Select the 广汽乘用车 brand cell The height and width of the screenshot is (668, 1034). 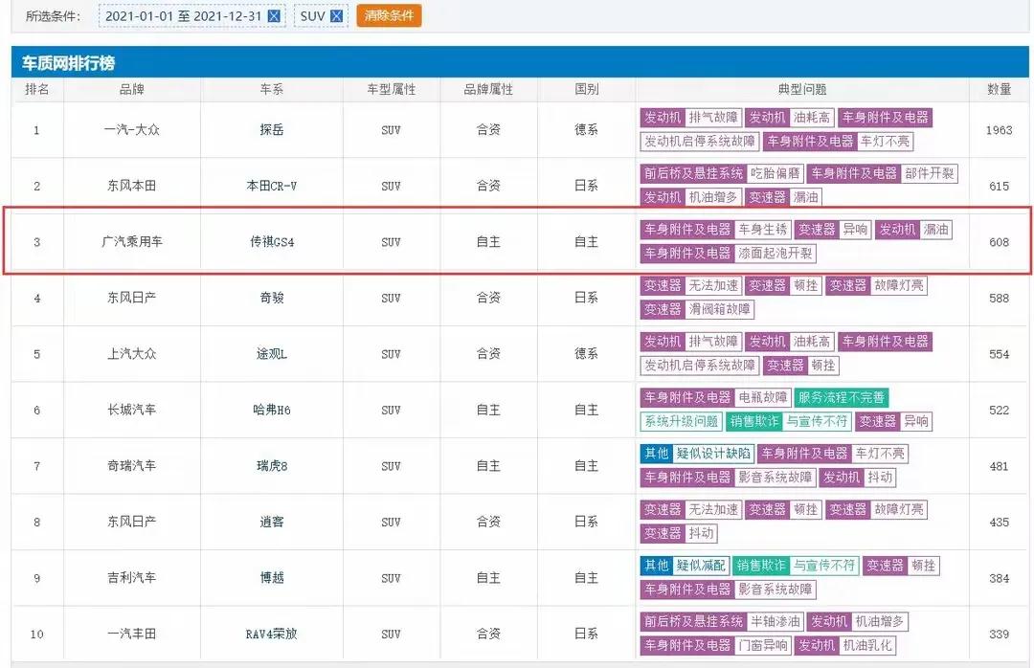132,242
